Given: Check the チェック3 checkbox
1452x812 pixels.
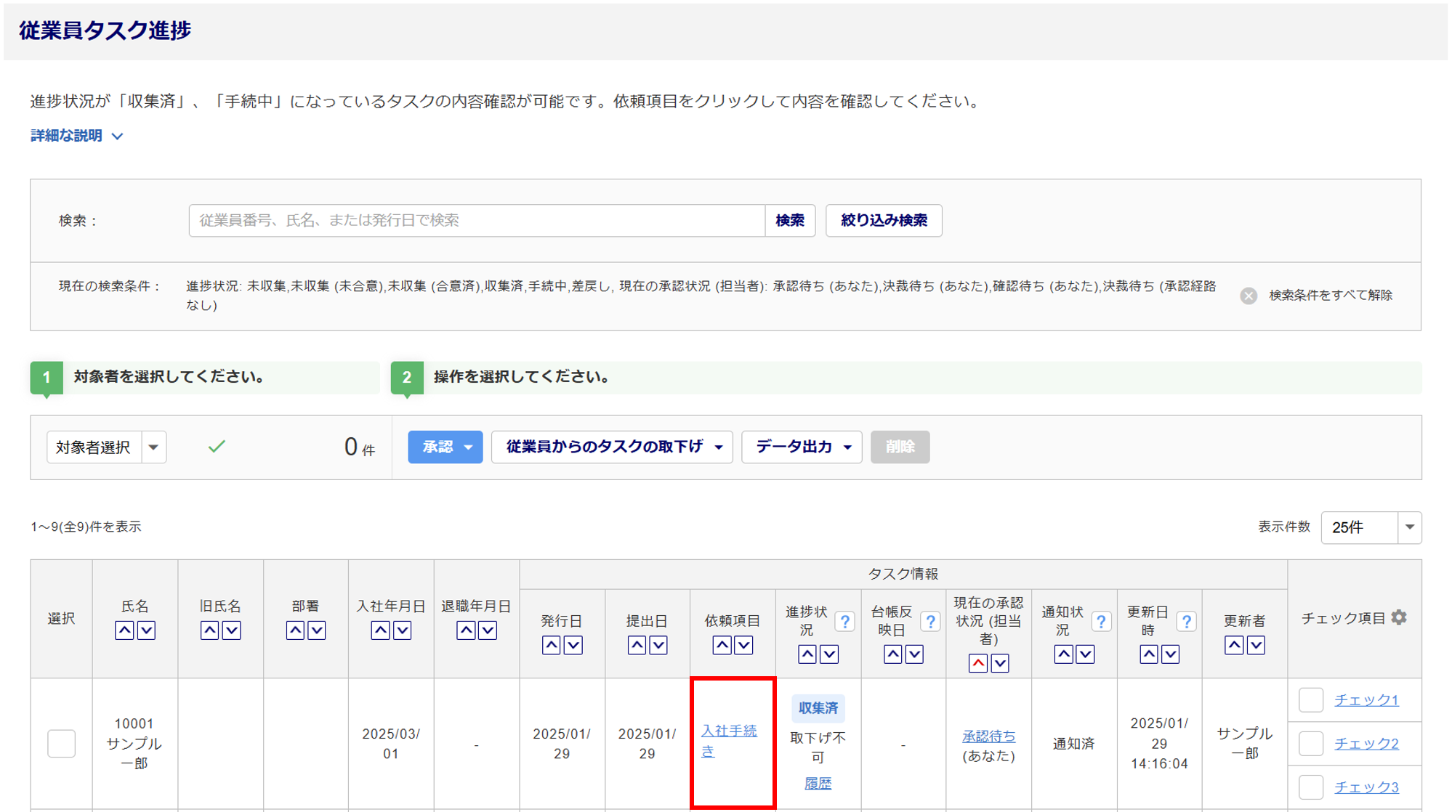Looking at the screenshot, I should point(1311,787).
